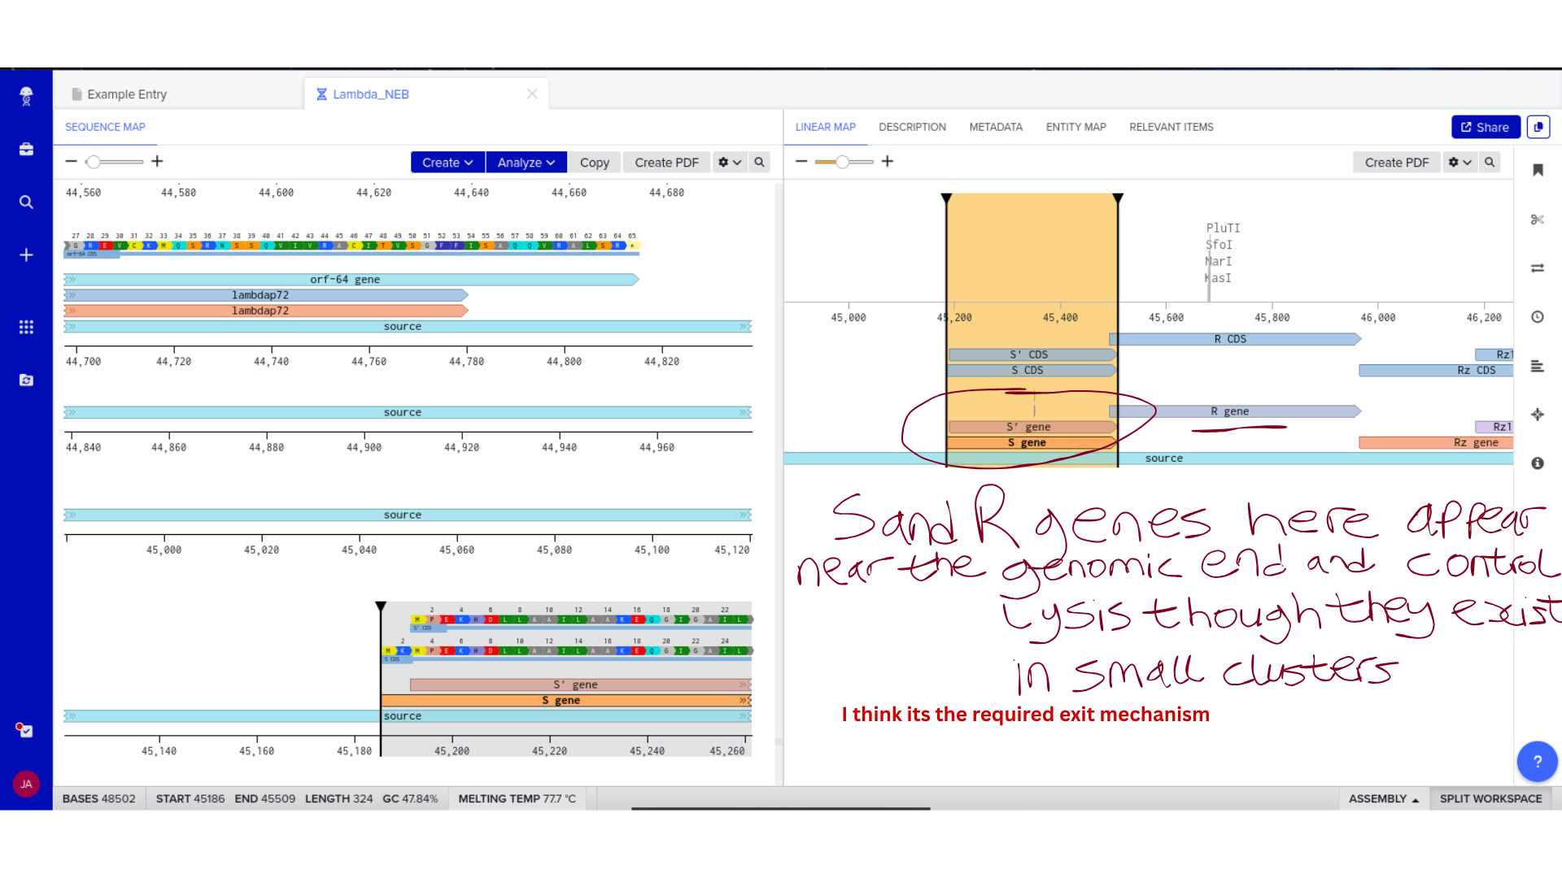
Task: Click the bookmark icon in right rail
Action: coord(1537,170)
